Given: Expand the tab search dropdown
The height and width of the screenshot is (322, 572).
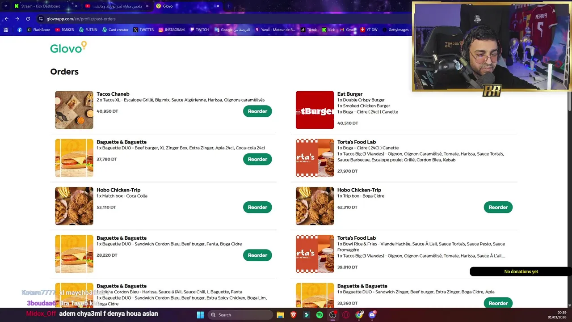Looking at the screenshot, I should point(6,6).
